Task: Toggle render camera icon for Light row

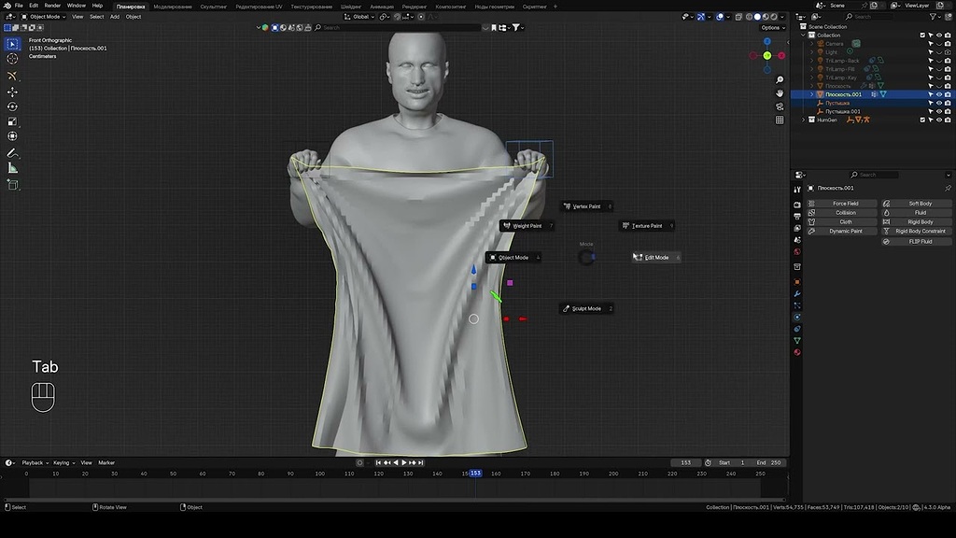Action: [x=948, y=52]
